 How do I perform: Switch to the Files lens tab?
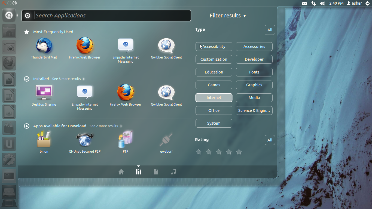pyautogui.click(x=156, y=172)
